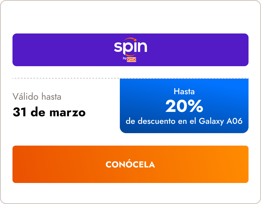This screenshot has width=261, height=204.
Task: Click the dashed separator line
Action: click(65, 78)
